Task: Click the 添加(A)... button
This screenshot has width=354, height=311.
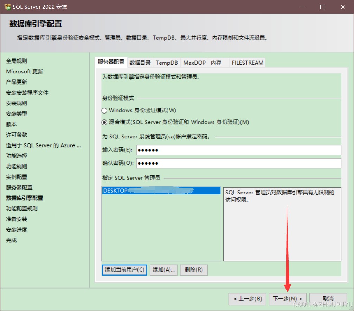Action: click(x=163, y=270)
